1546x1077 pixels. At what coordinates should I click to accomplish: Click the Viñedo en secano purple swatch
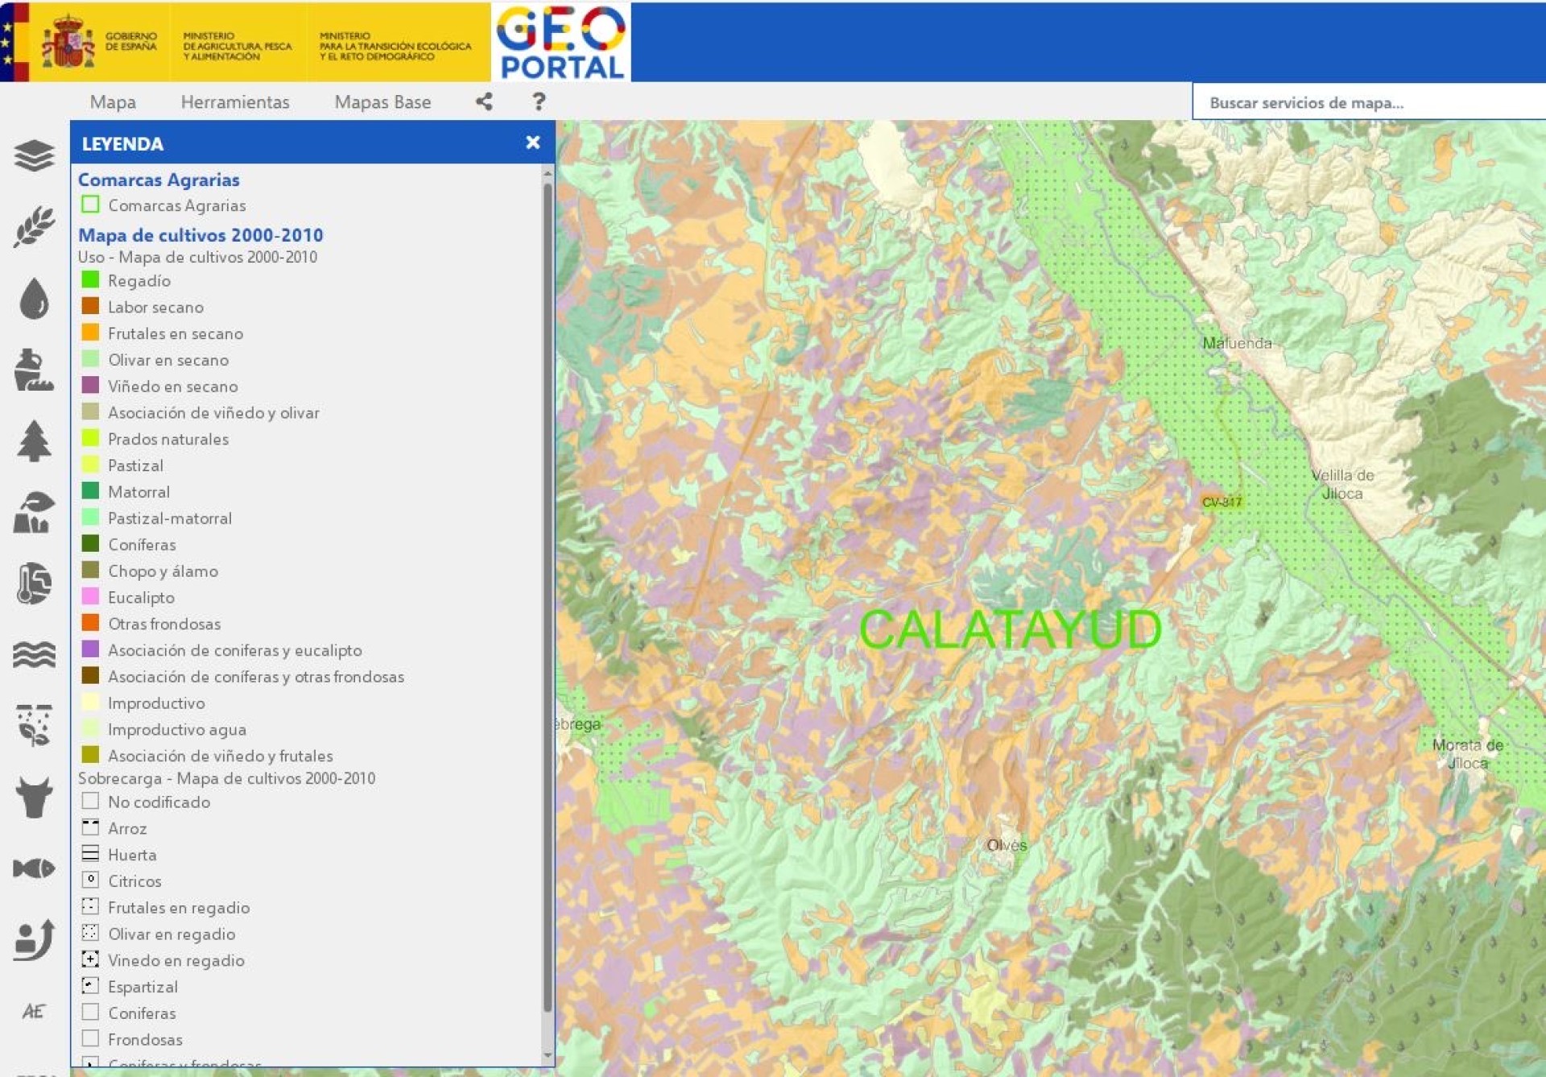(90, 385)
